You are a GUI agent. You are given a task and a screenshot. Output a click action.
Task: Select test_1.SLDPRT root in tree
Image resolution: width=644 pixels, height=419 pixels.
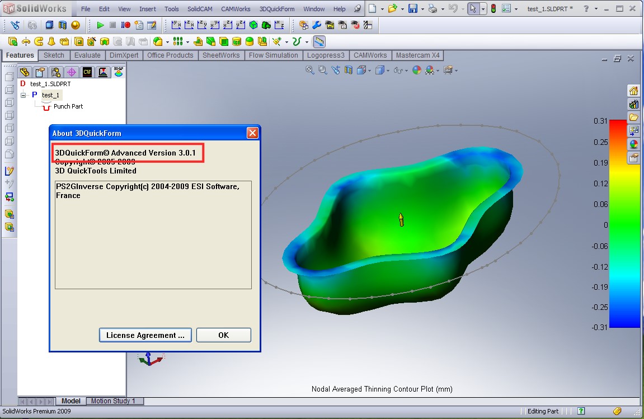point(50,84)
